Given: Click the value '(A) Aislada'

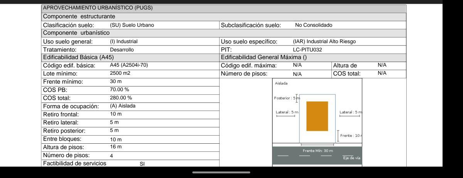Looking at the screenshot, I should coord(123,106).
